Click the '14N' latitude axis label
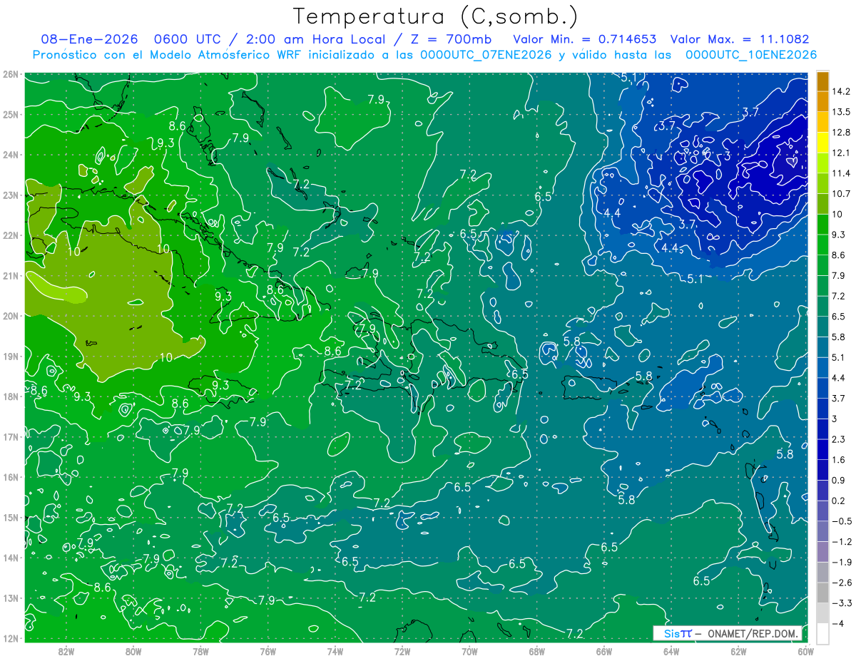The height and width of the screenshot is (661, 856). 11,557
